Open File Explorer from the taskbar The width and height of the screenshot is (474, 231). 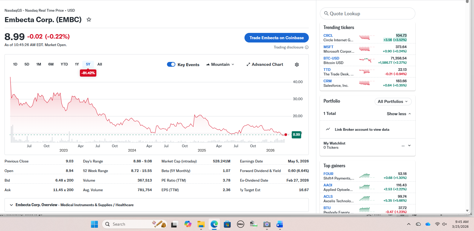pyautogui.click(x=201, y=224)
